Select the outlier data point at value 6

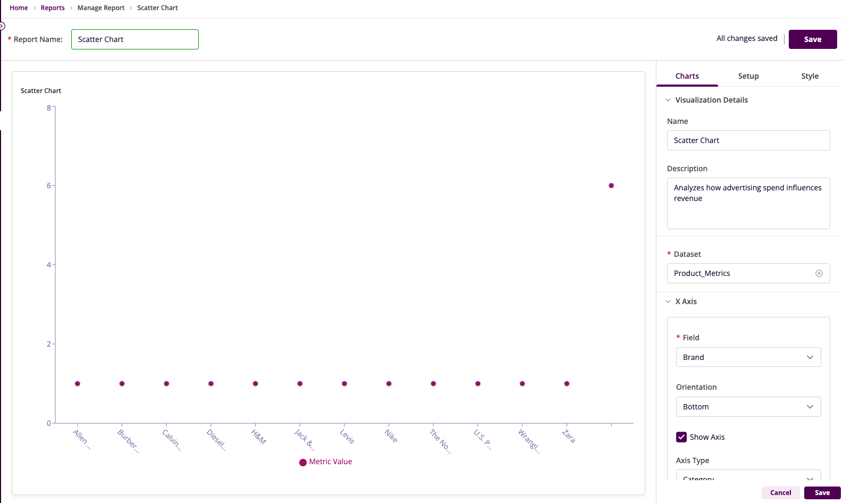click(x=611, y=186)
